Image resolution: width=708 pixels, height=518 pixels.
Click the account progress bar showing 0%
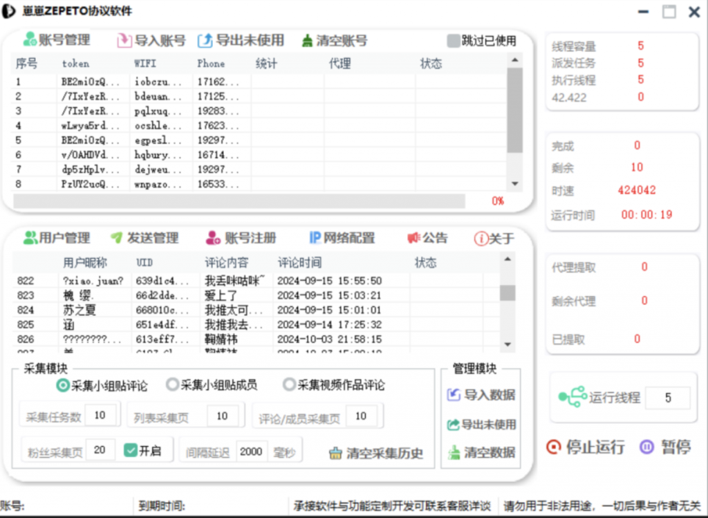click(x=239, y=201)
